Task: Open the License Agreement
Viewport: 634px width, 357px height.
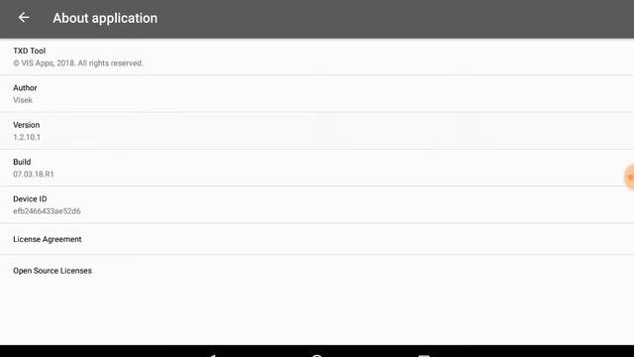Action: tap(317, 239)
